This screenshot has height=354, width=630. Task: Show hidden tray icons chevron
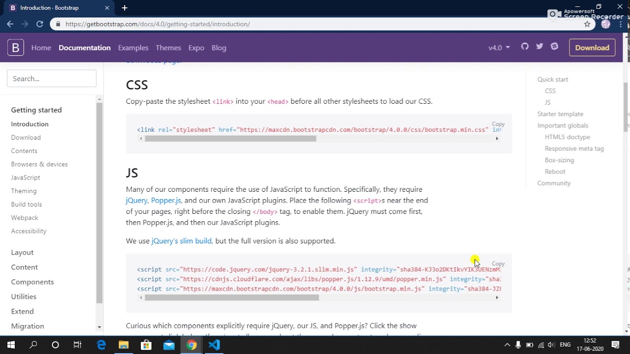point(507,345)
